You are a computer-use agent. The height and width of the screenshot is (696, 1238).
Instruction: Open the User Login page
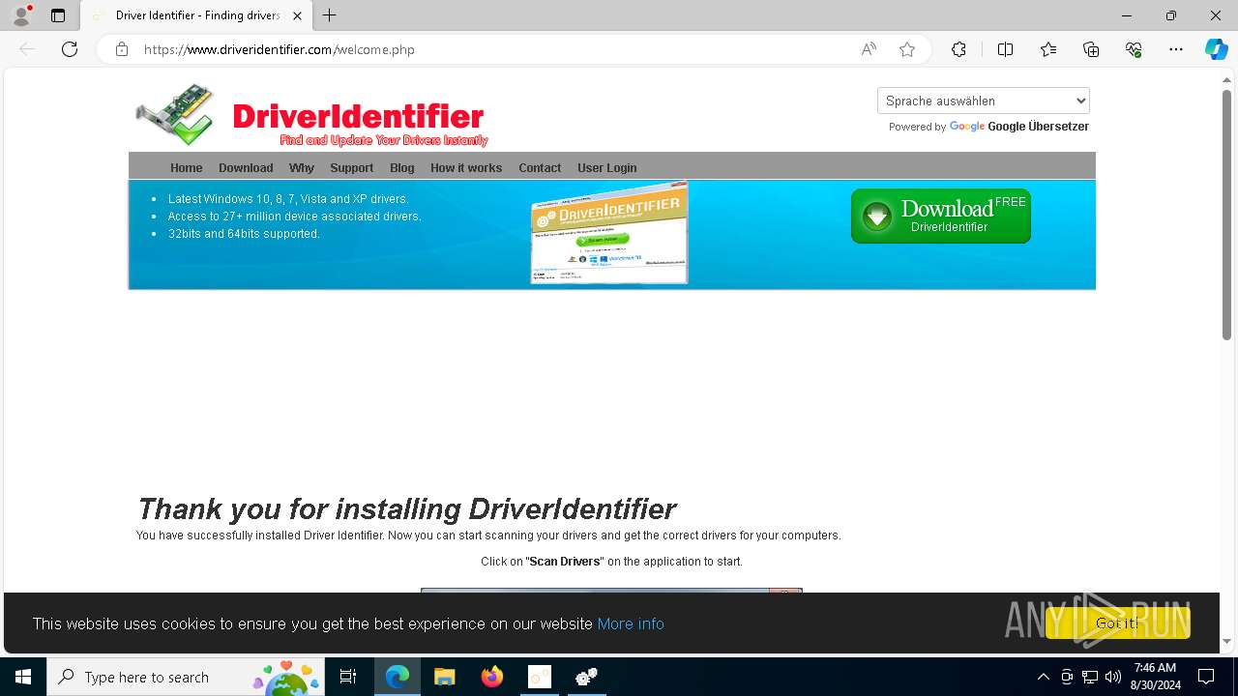point(607,168)
